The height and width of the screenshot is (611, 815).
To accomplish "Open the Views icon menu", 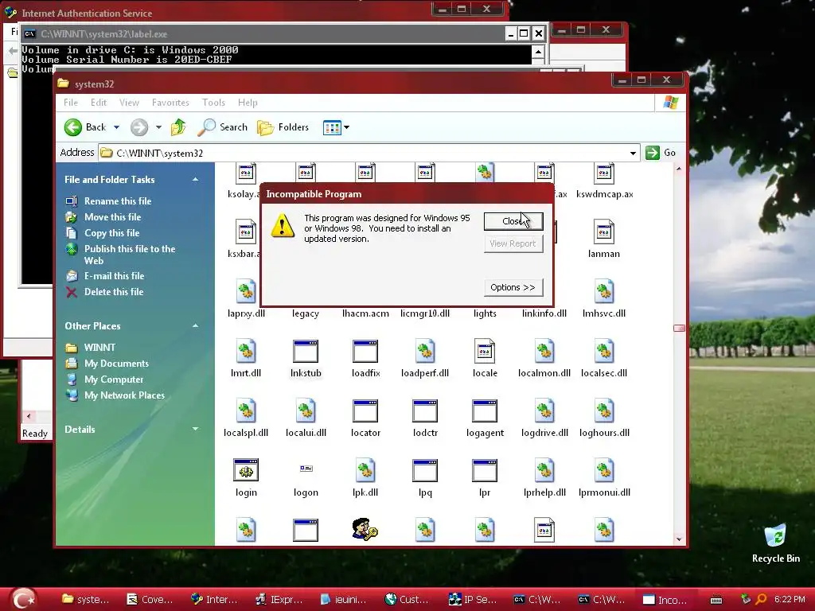I will pyautogui.click(x=336, y=127).
